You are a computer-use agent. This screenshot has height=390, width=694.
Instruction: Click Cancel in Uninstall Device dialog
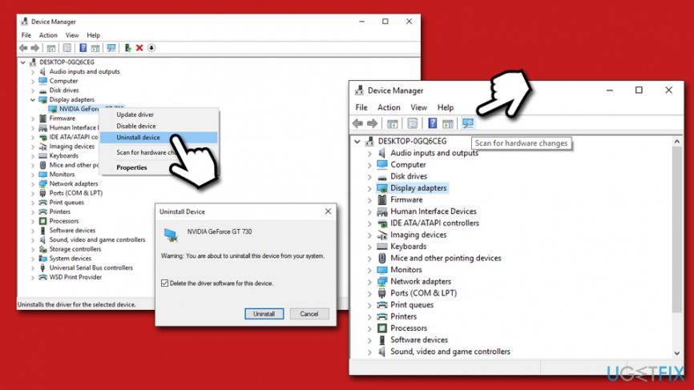coord(309,313)
